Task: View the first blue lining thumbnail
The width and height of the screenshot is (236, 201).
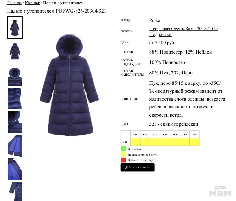Action: pos(15,146)
